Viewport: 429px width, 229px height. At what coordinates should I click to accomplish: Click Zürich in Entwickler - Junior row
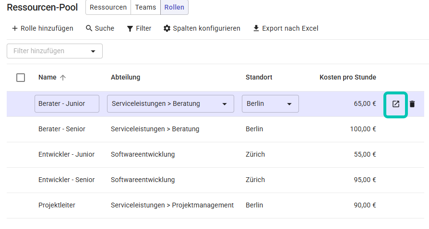point(255,154)
